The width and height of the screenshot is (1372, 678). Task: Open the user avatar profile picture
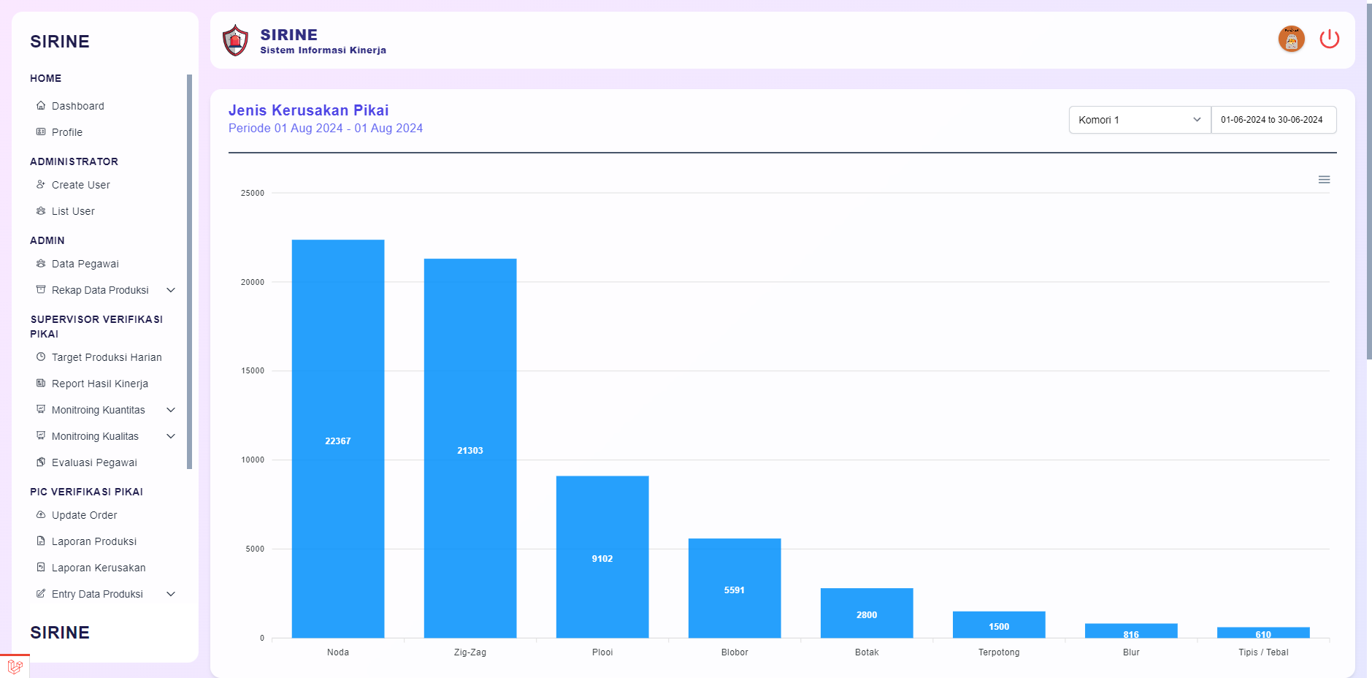tap(1291, 39)
